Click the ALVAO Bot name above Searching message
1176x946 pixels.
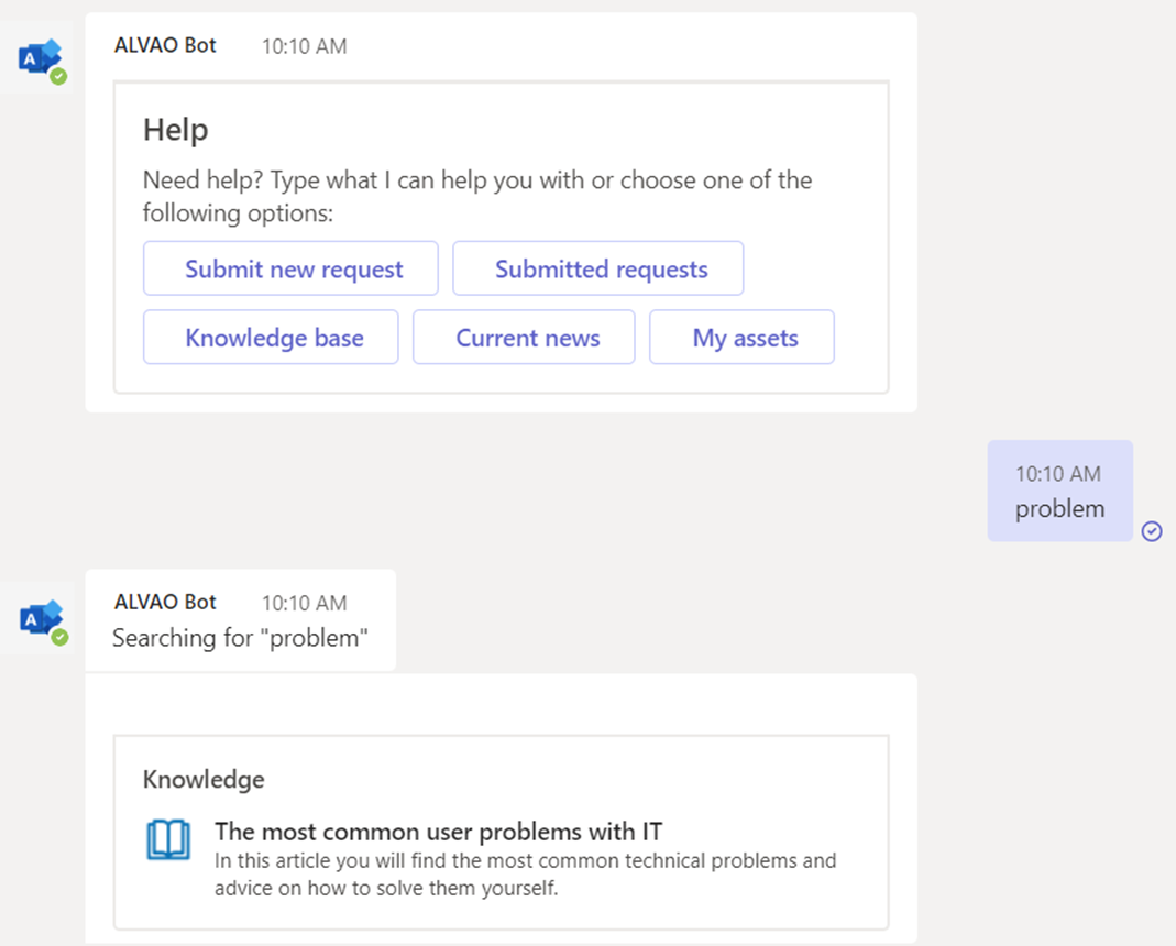(x=165, y=602)
